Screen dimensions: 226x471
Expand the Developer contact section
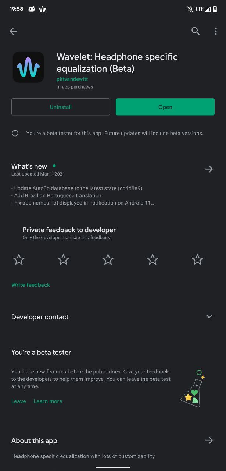coord(209,316)
